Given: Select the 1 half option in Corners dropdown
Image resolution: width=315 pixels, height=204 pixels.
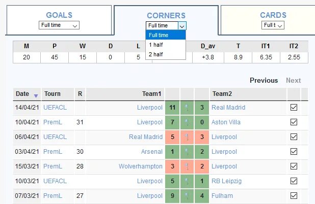Looking at the screenshot, I should pos(166,45).
